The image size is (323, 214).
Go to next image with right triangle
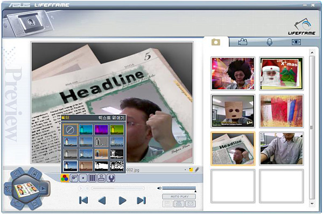tap(123, 200)
